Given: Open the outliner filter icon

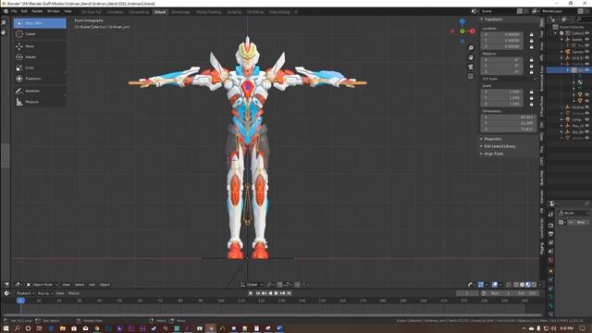Looking at the screenshot, I should point(565,19).
